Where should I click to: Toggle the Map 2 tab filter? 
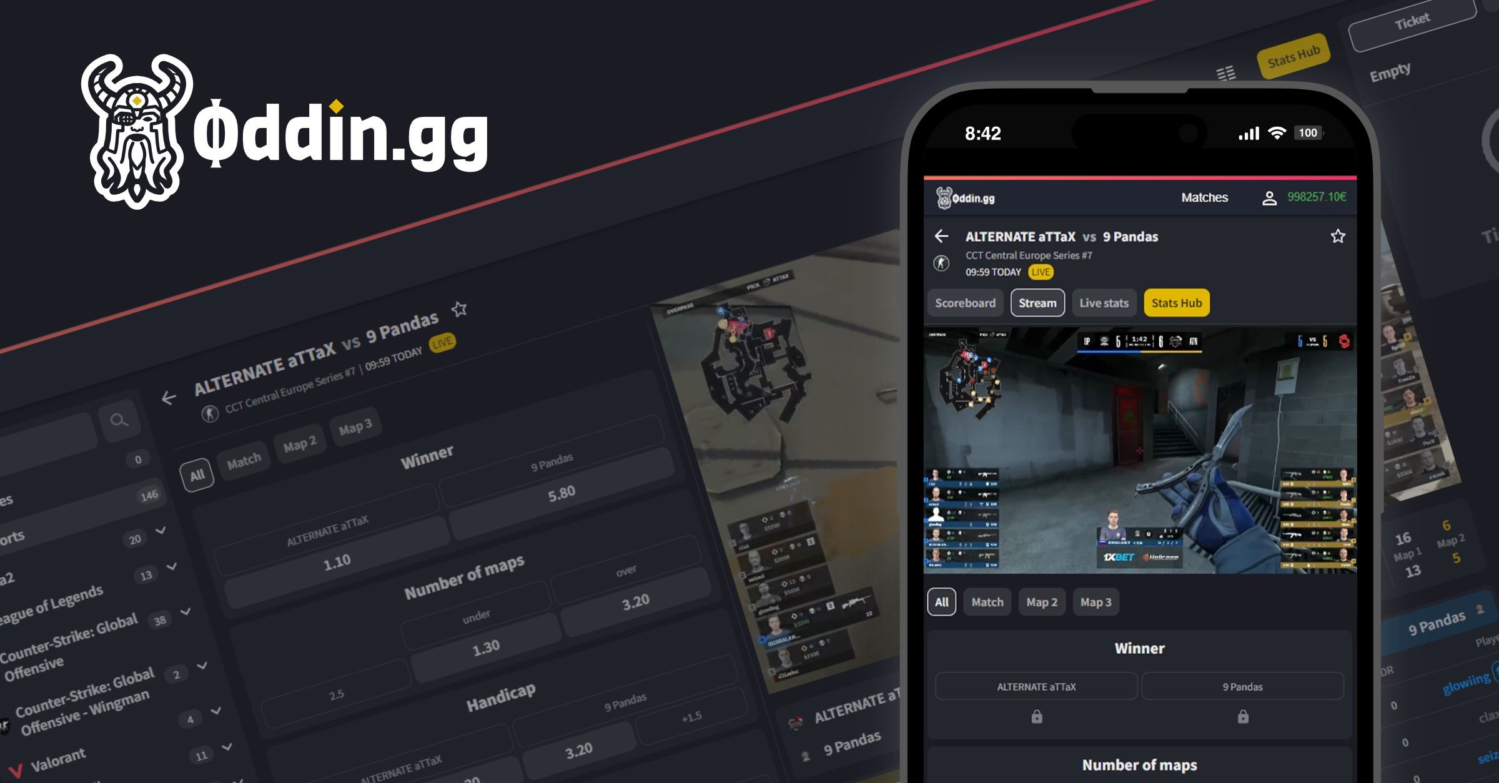coord(1042,602)
